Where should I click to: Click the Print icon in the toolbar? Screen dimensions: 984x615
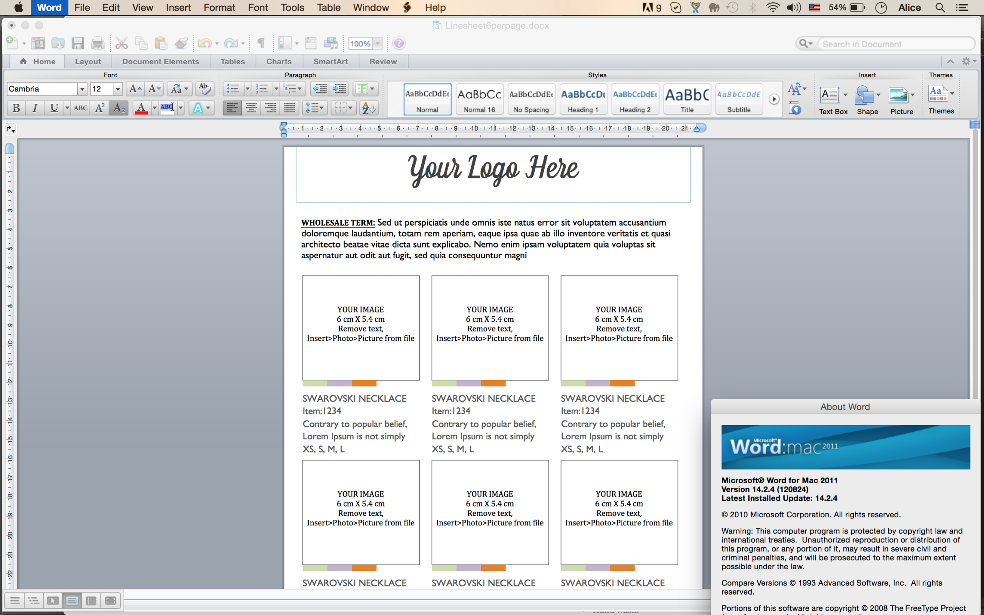coord(98,43)
